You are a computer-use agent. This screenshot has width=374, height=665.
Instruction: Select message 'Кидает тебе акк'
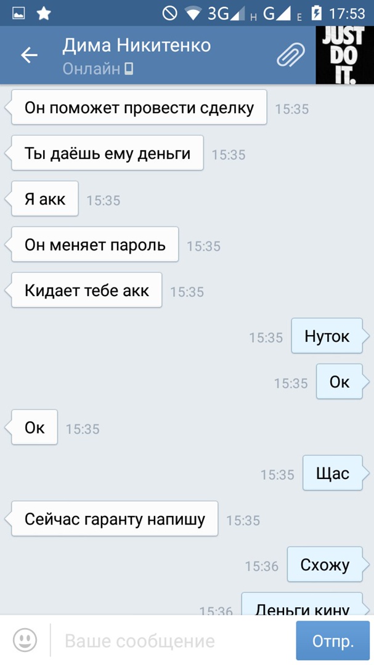tap(87, 291)
